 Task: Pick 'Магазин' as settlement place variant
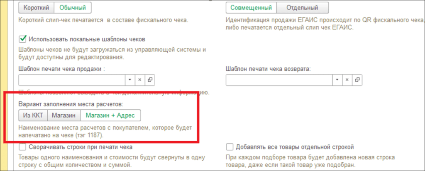[63, 115]
